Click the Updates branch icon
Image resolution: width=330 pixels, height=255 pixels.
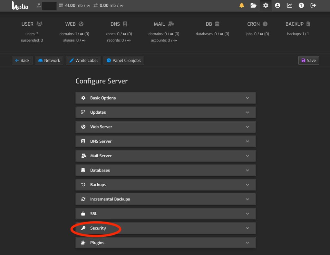[83, 112]
